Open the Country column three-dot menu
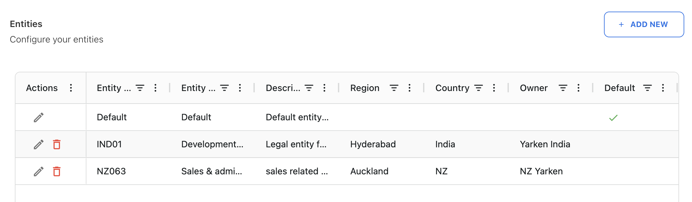This screenshot has width=692, height=202. (494, 88)
